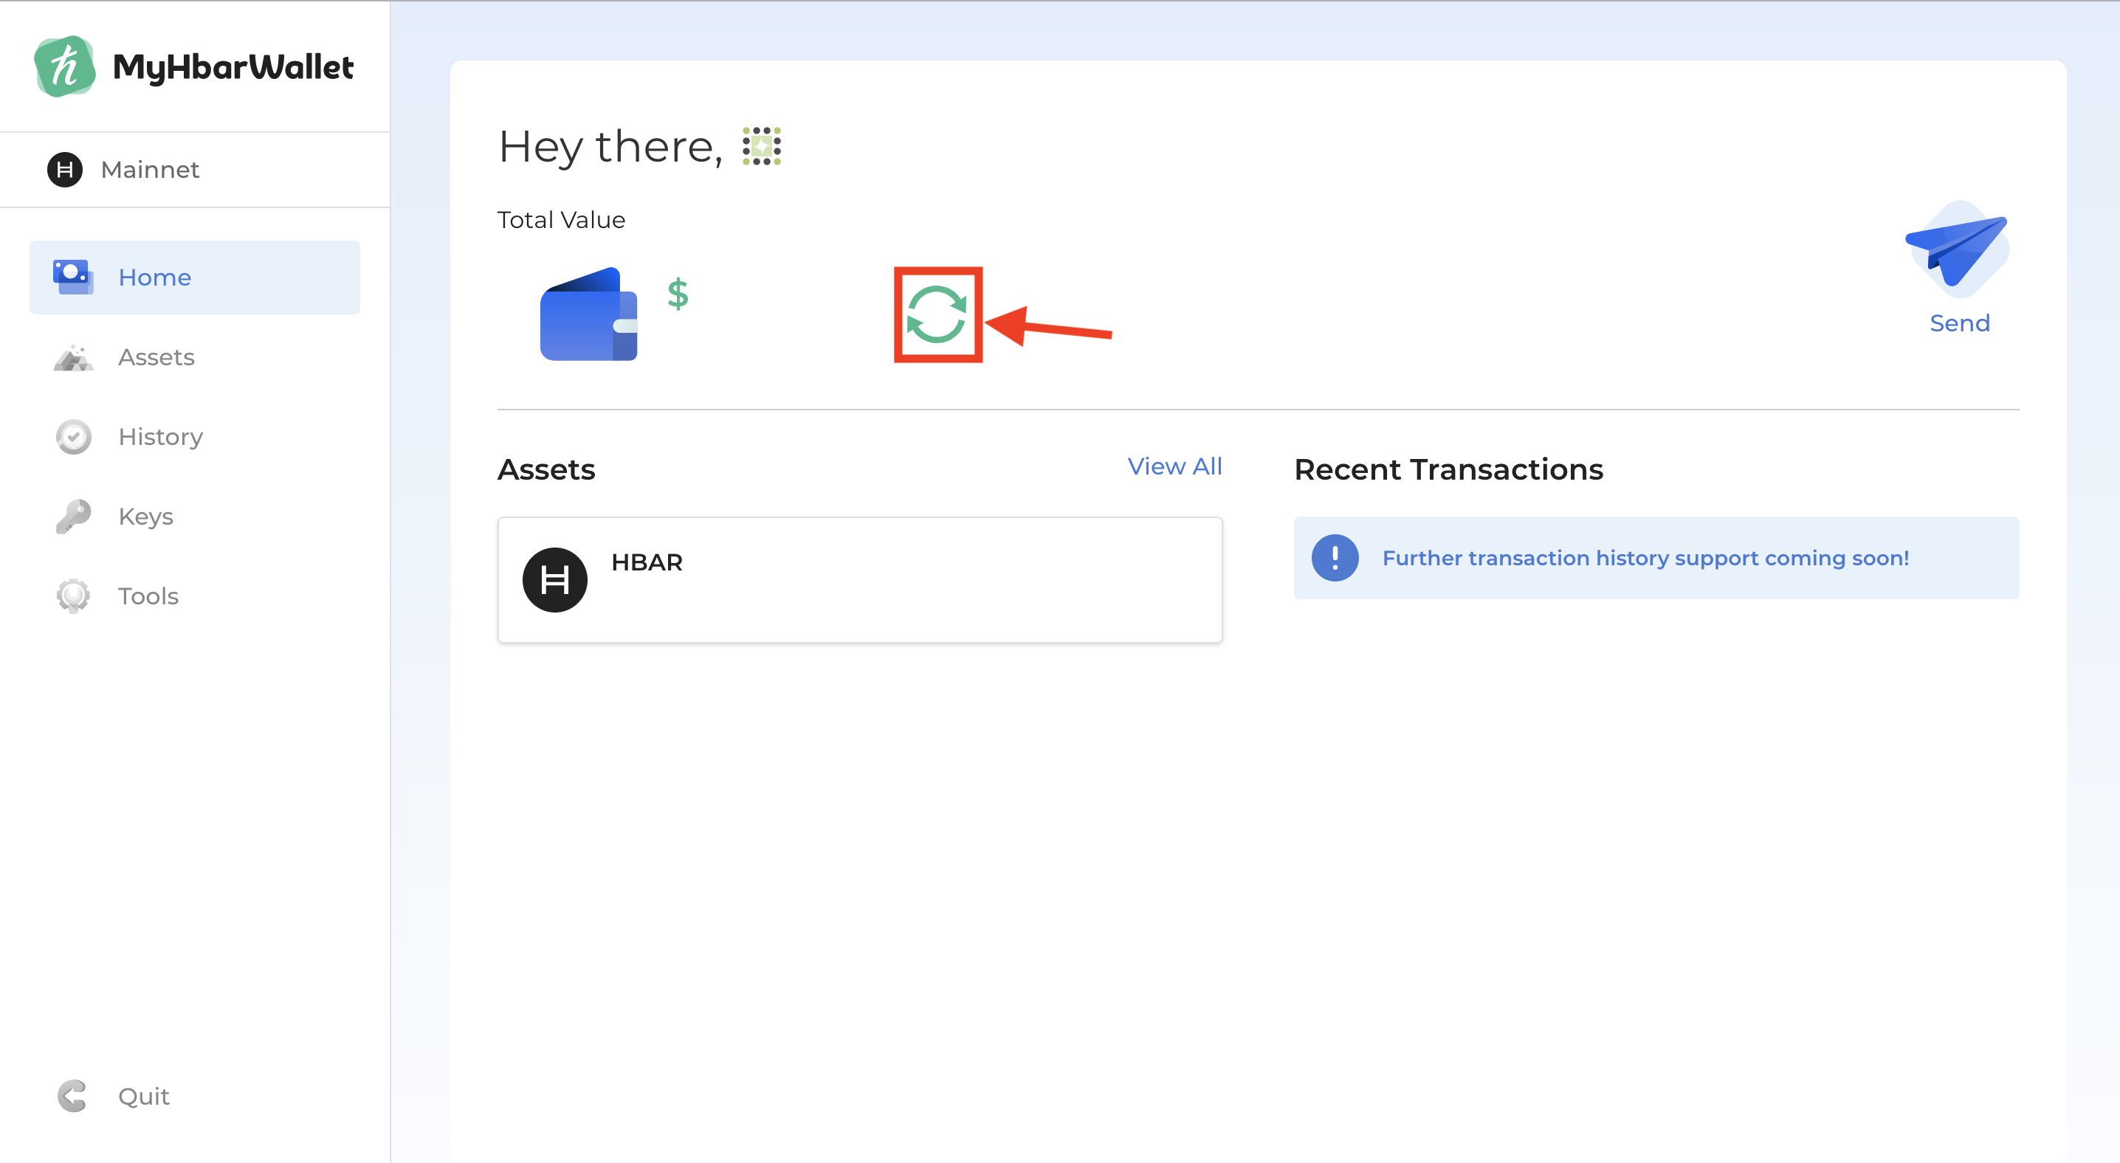
Task: Go to the Assets sidebar page
Action: click(x=156, y=357)
